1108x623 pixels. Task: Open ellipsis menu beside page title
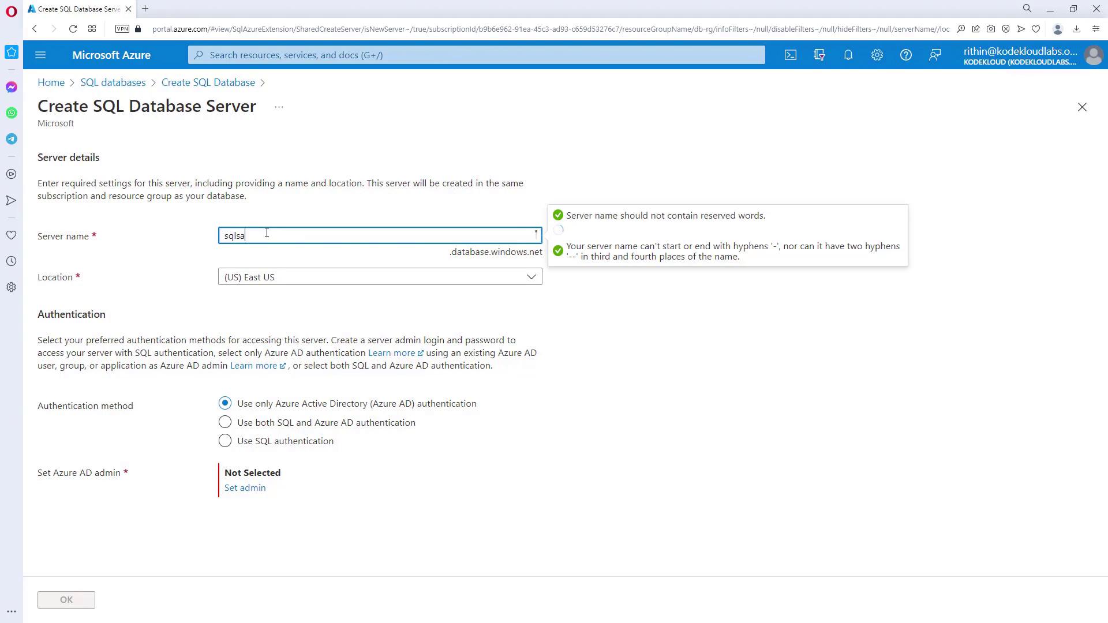pos(279,107)
